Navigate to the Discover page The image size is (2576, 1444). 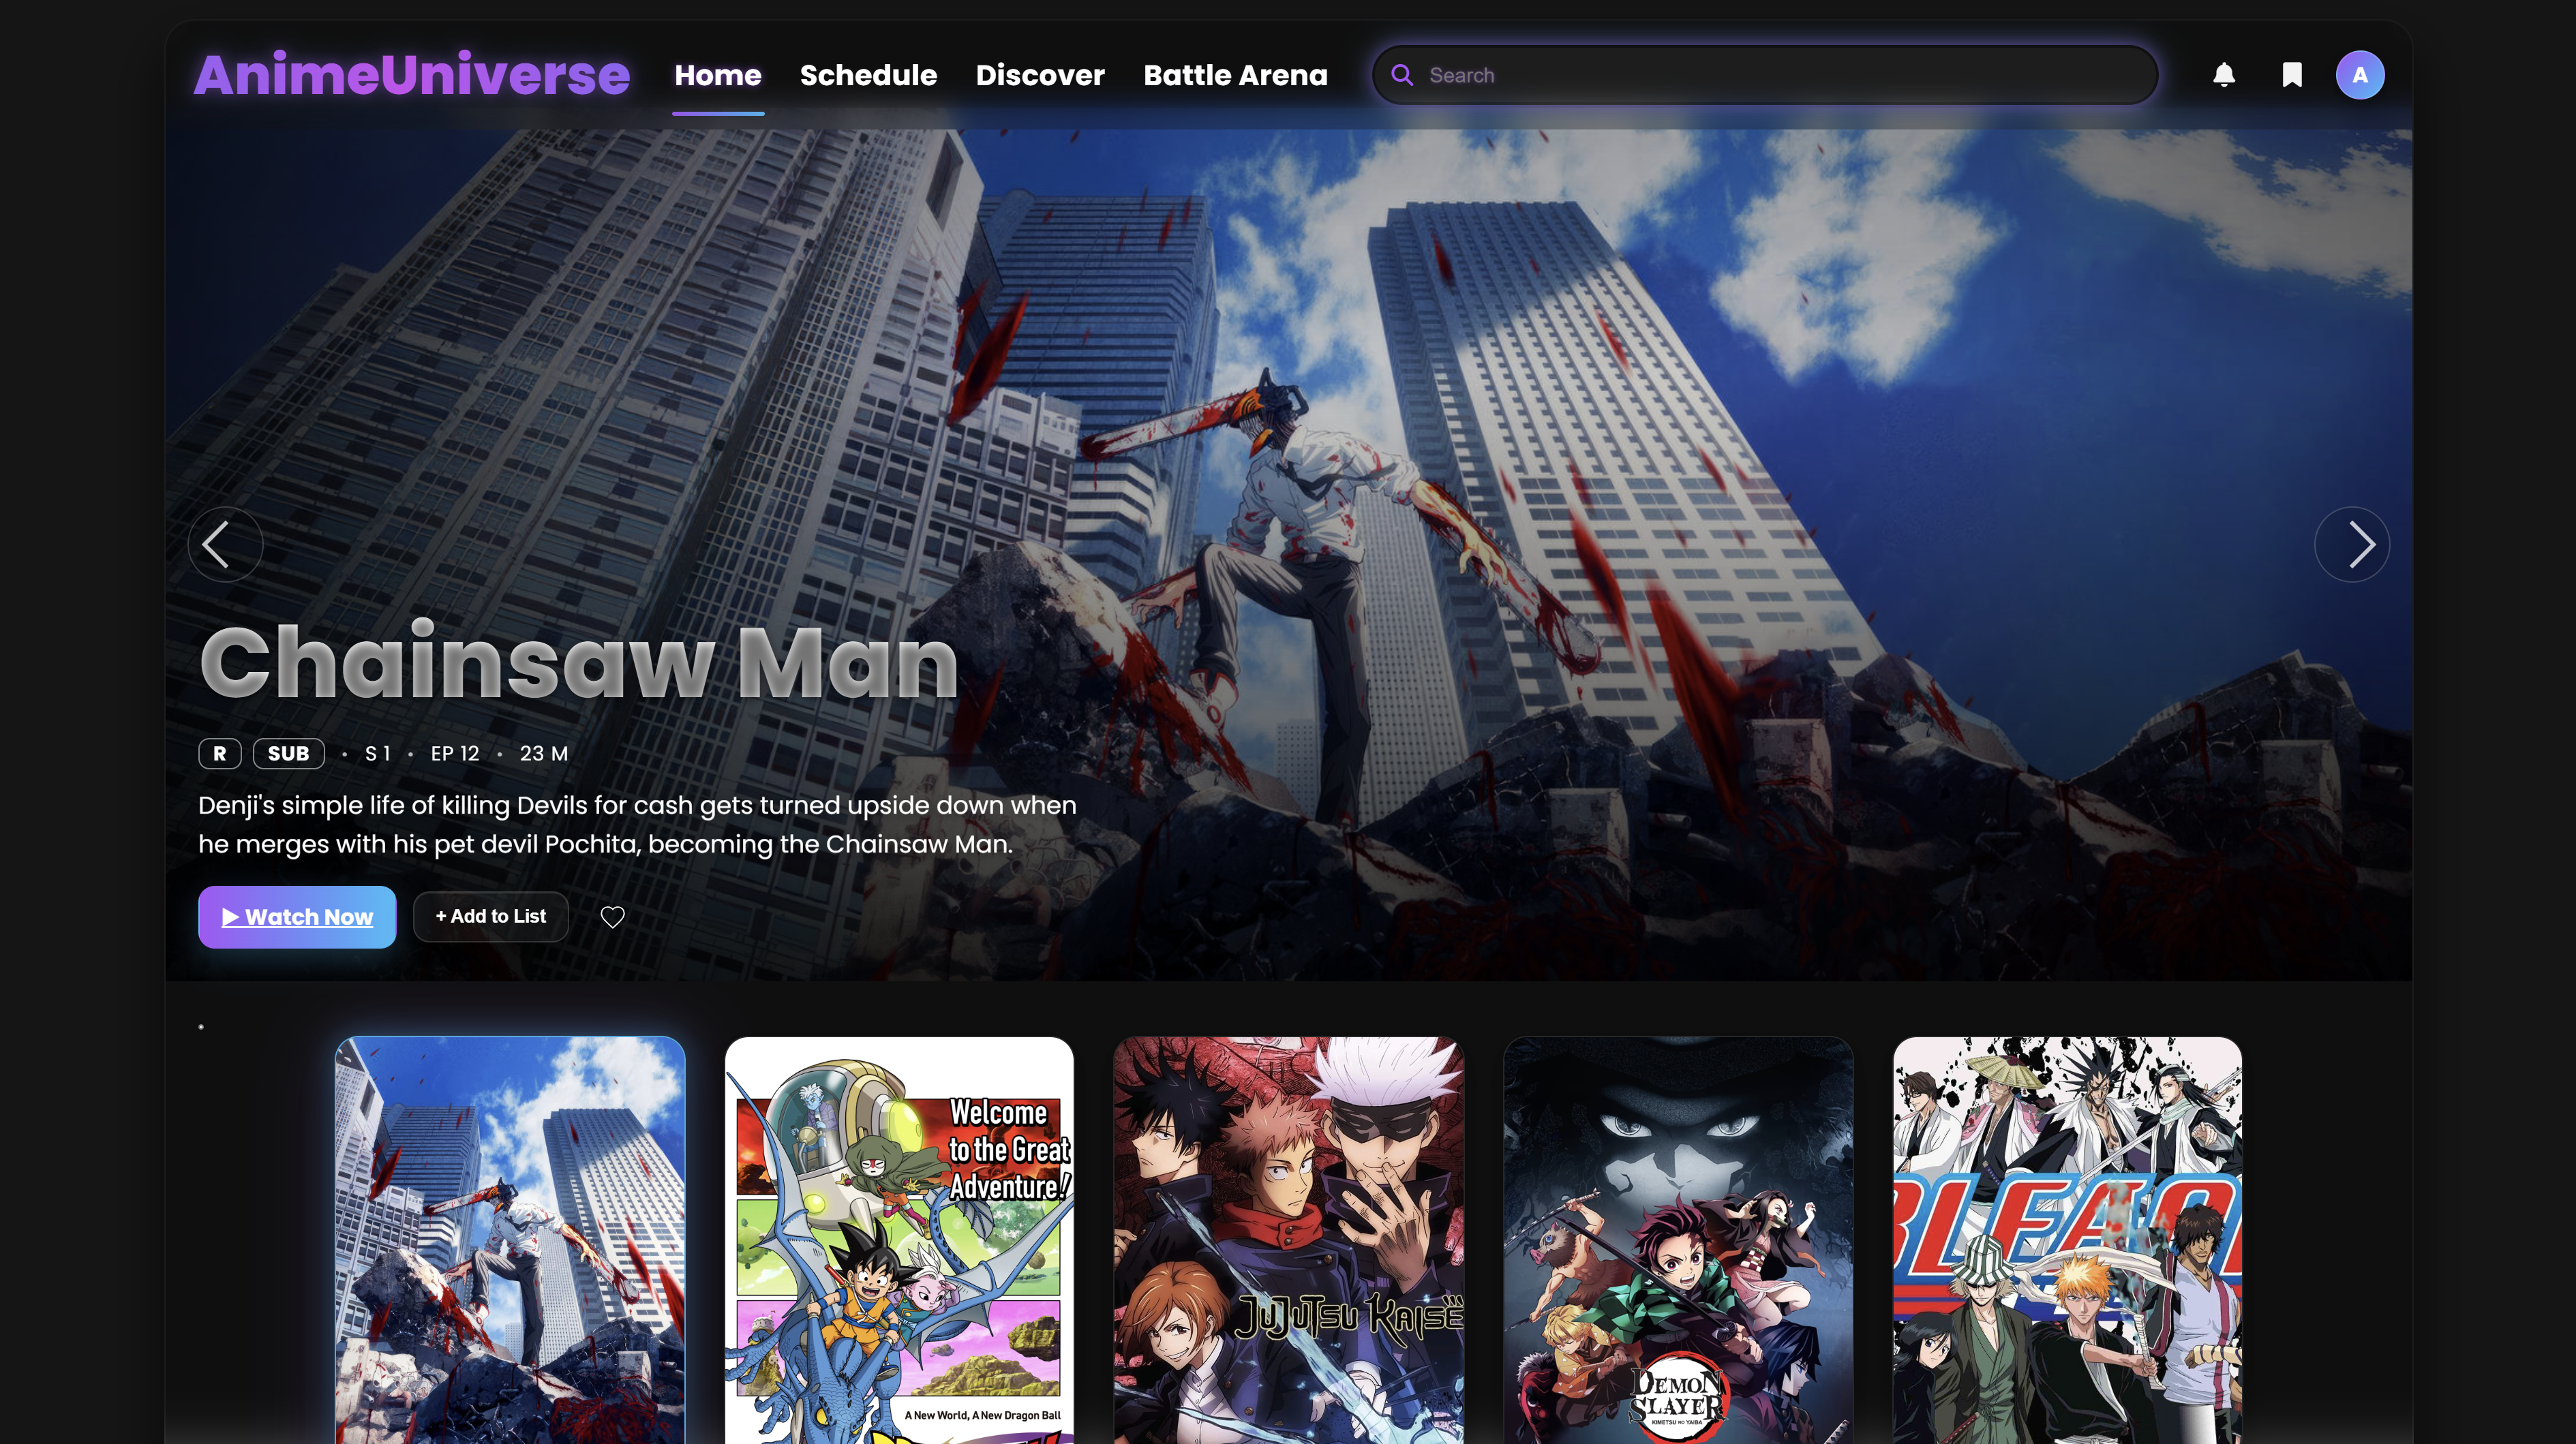pyautogui.click(x=1040, y=75)
